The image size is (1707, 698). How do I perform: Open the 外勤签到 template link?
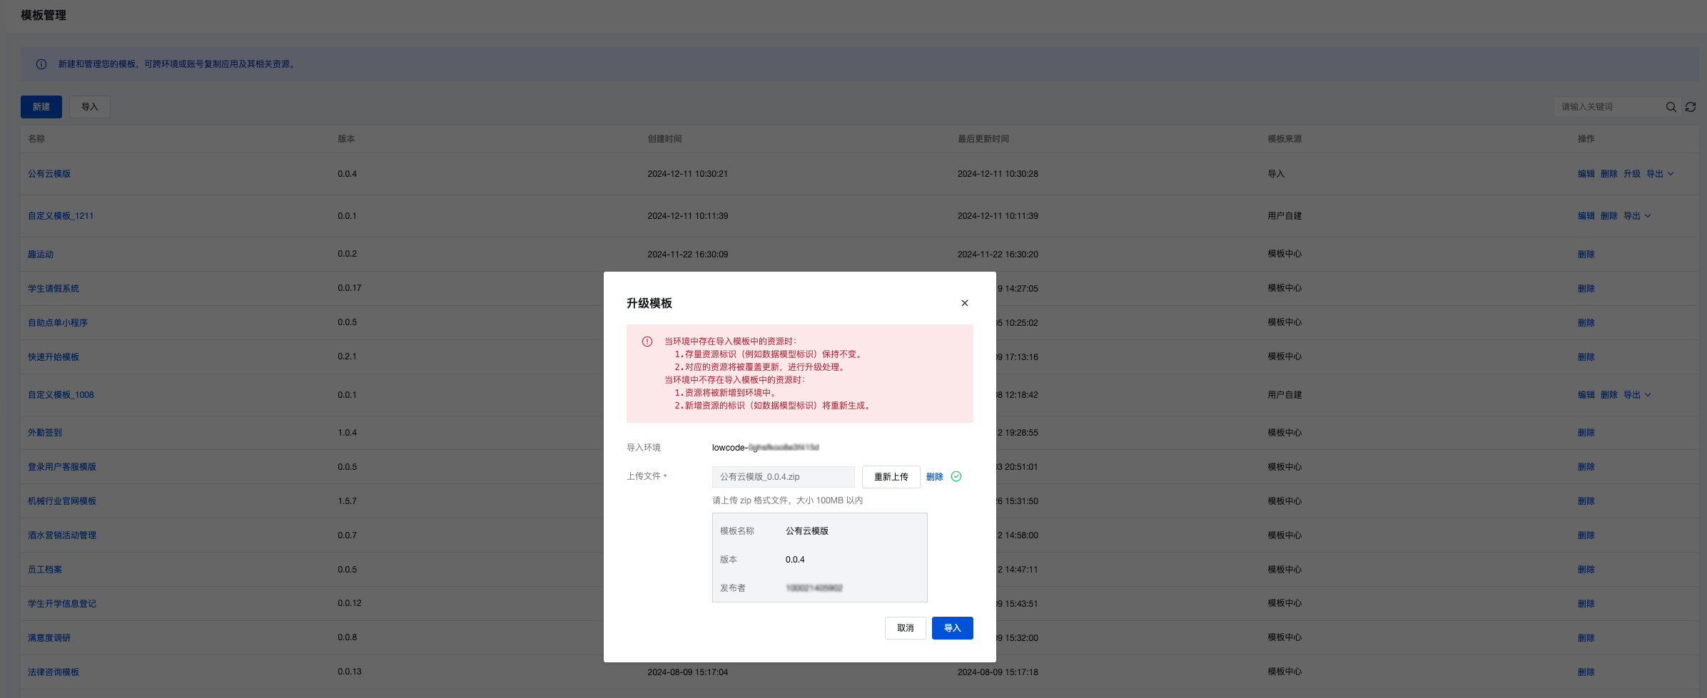tap(45, 433)
